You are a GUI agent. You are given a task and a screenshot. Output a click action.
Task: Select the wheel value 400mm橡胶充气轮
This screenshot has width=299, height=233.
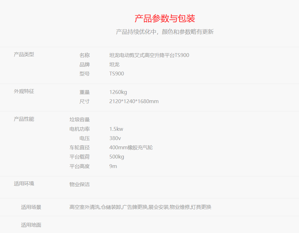coord(131,147)
